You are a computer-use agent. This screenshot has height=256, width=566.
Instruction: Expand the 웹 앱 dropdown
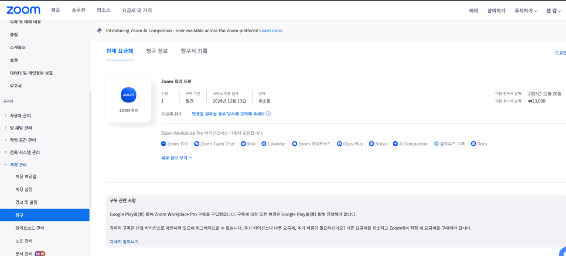point(554,11)
